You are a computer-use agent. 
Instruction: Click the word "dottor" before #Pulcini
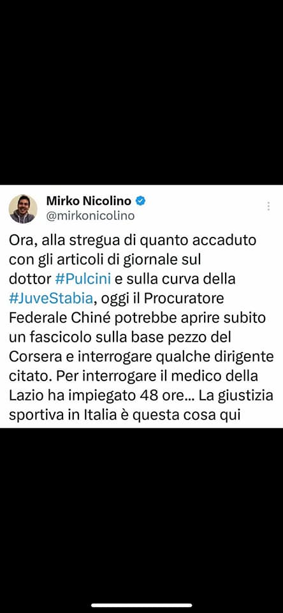(30, 279)
